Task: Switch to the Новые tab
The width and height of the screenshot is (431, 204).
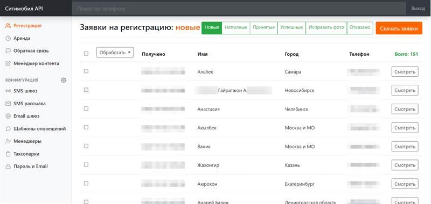Action: click(x=212, y=28)
